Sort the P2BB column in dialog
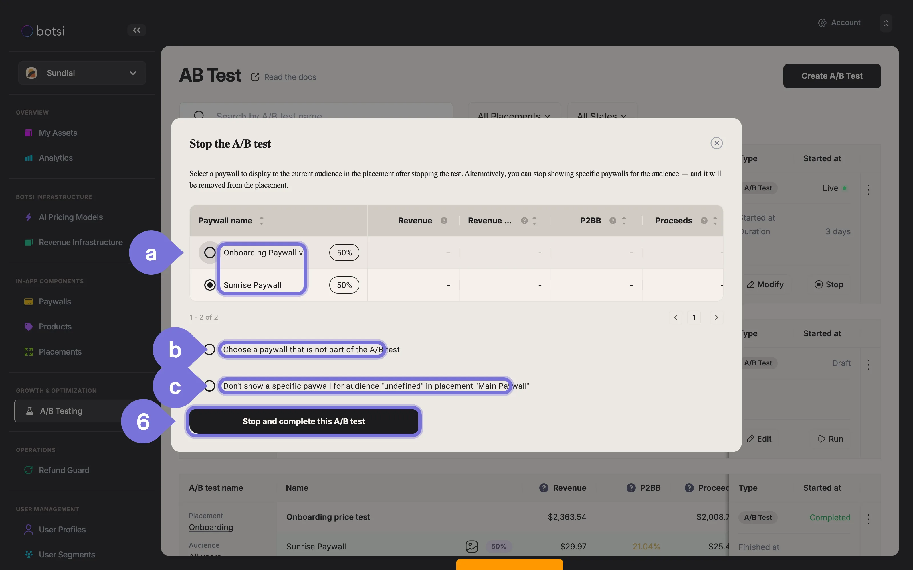Image resolution: width=913 pixels, height=570 pixels. click(x=624, y=221)
